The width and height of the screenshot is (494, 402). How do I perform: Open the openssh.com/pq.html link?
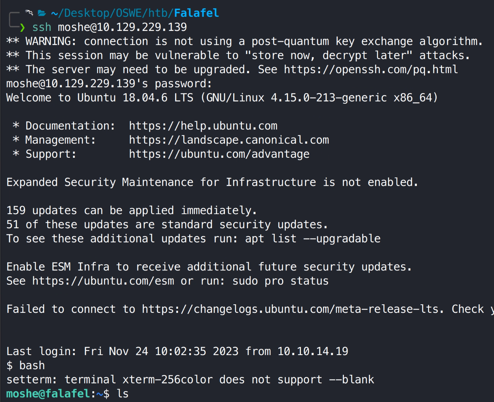pos(371,70)
